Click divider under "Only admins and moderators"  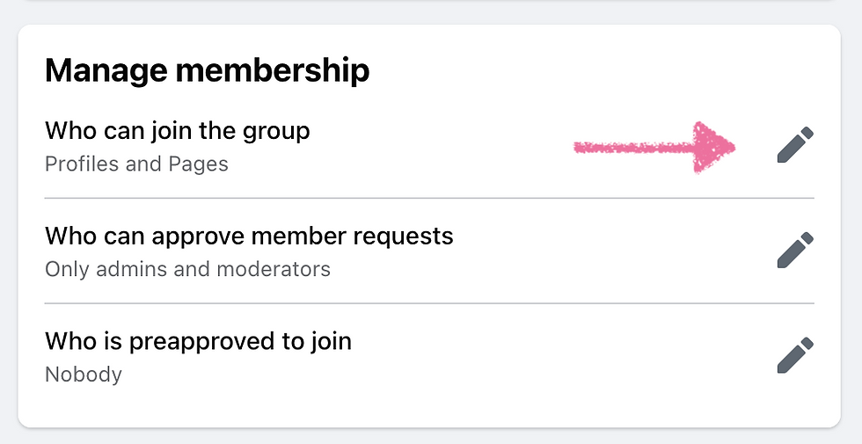click(x=429, y=302)
